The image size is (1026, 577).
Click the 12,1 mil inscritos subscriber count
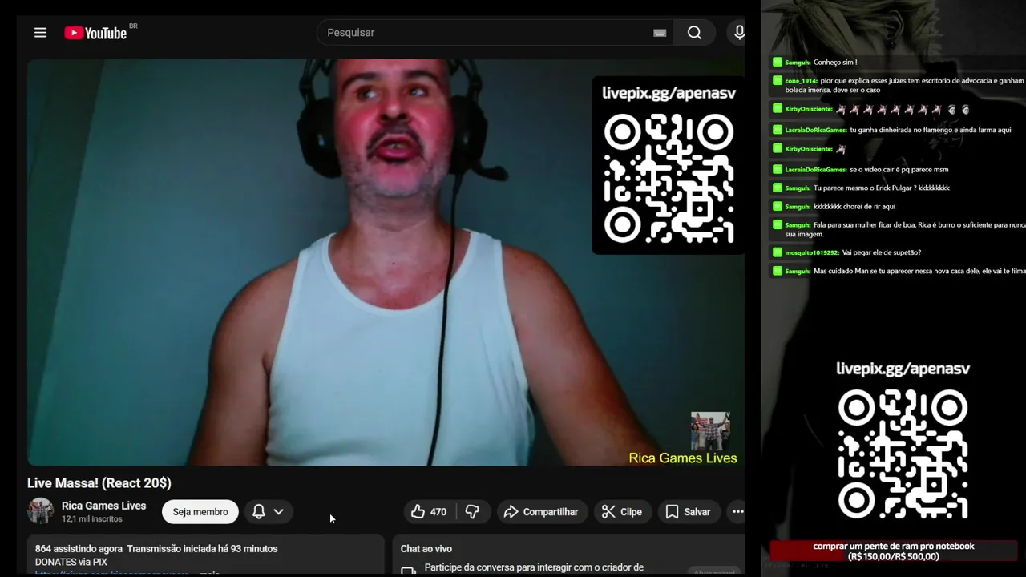(92, 519)
